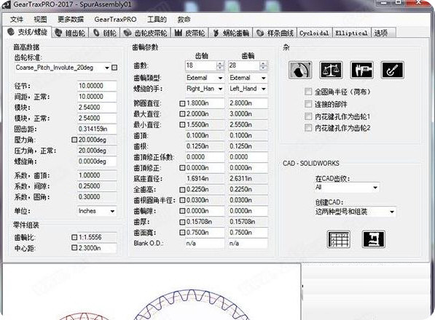Click the base diameter value 1.6914in
435x320 pixels.
point(205,179)
